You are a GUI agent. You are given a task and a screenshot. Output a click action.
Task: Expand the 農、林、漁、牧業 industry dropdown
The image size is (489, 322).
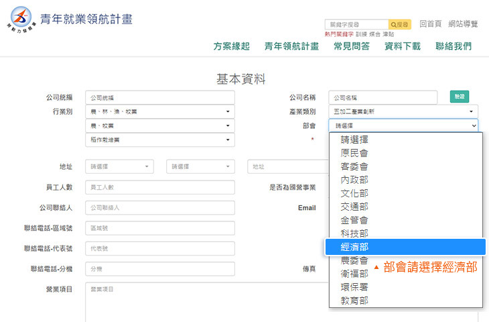[160, 111]
